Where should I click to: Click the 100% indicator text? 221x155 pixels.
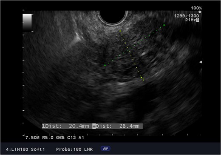pyautogui.click(x=196, y=8)
